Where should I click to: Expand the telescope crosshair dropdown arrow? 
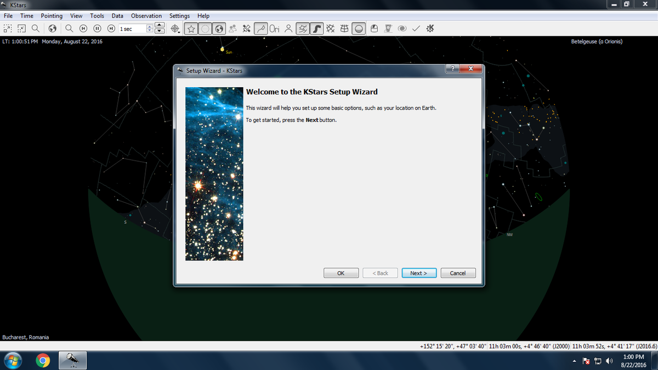click(179, 32)
